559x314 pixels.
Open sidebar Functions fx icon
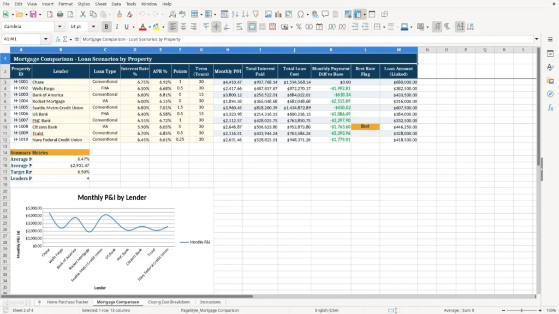point(550,107)
